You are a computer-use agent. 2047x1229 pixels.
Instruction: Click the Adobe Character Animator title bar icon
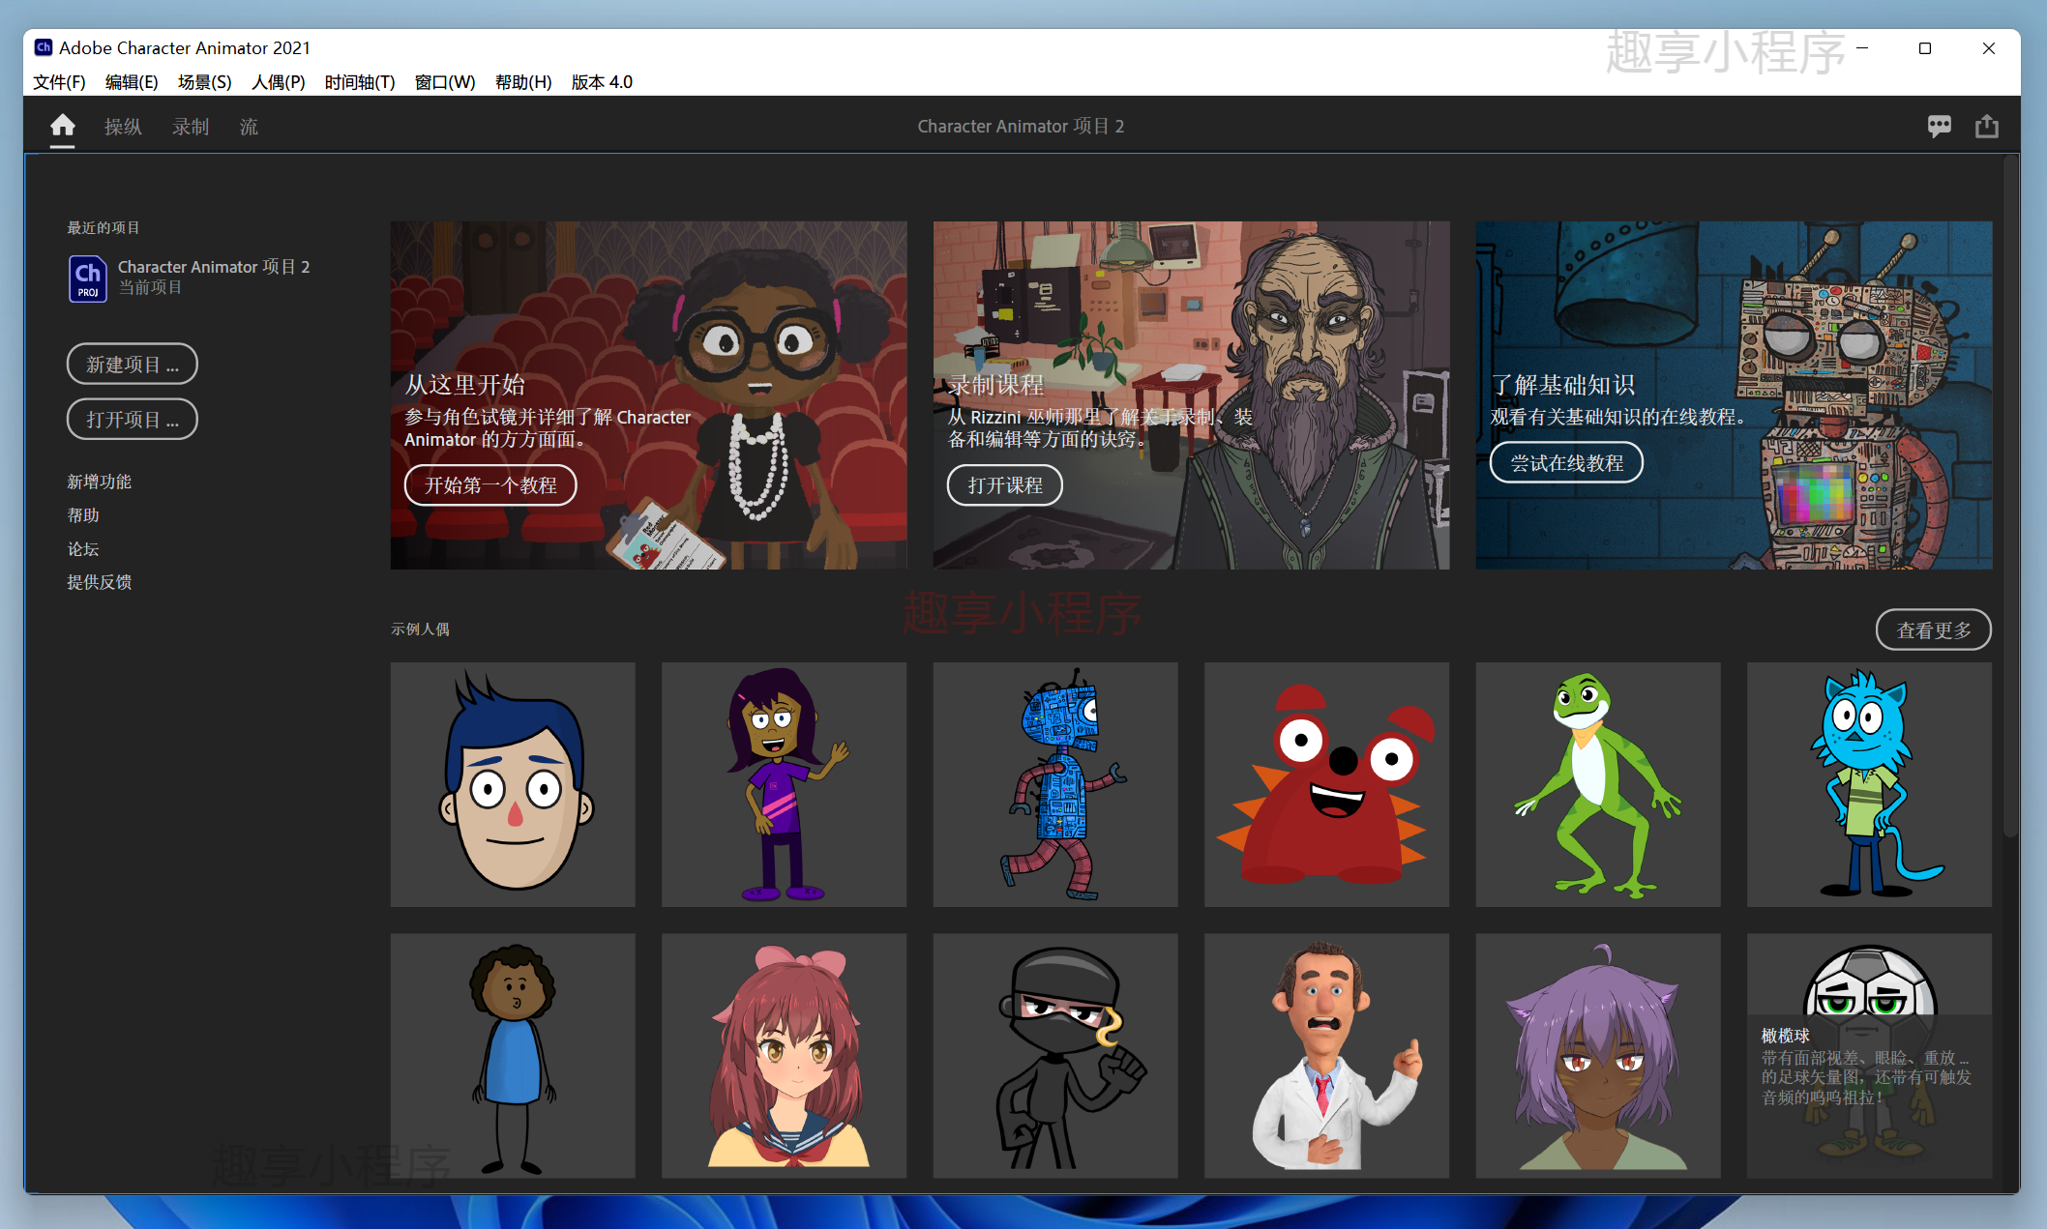44,47
